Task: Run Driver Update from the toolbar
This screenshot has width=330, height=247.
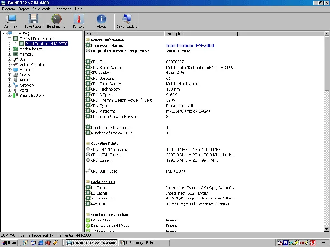Action: tap(127, 21)
